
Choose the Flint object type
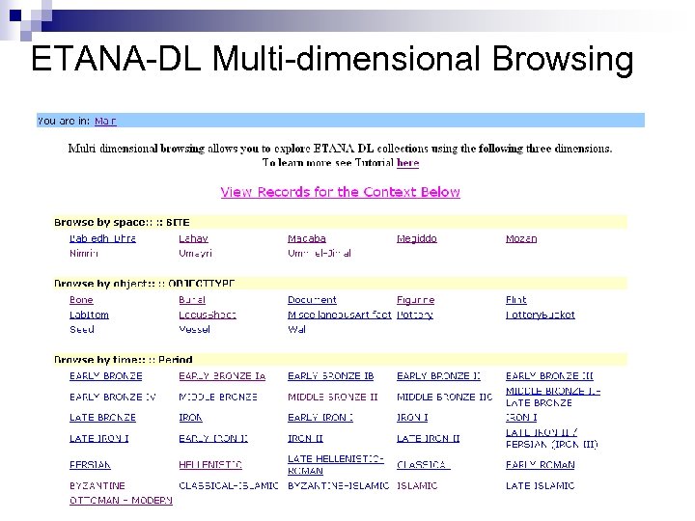(515, 300)
